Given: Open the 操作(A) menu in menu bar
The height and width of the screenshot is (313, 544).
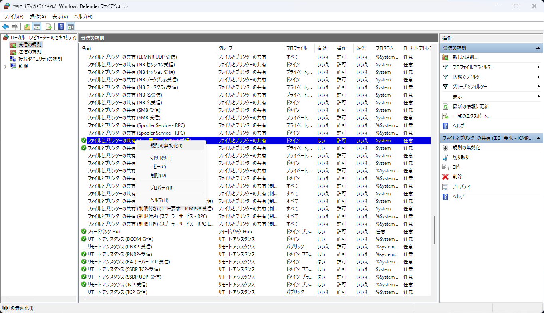Looking at the screenshot, I should pyautogui.click(x=38, y=16).
